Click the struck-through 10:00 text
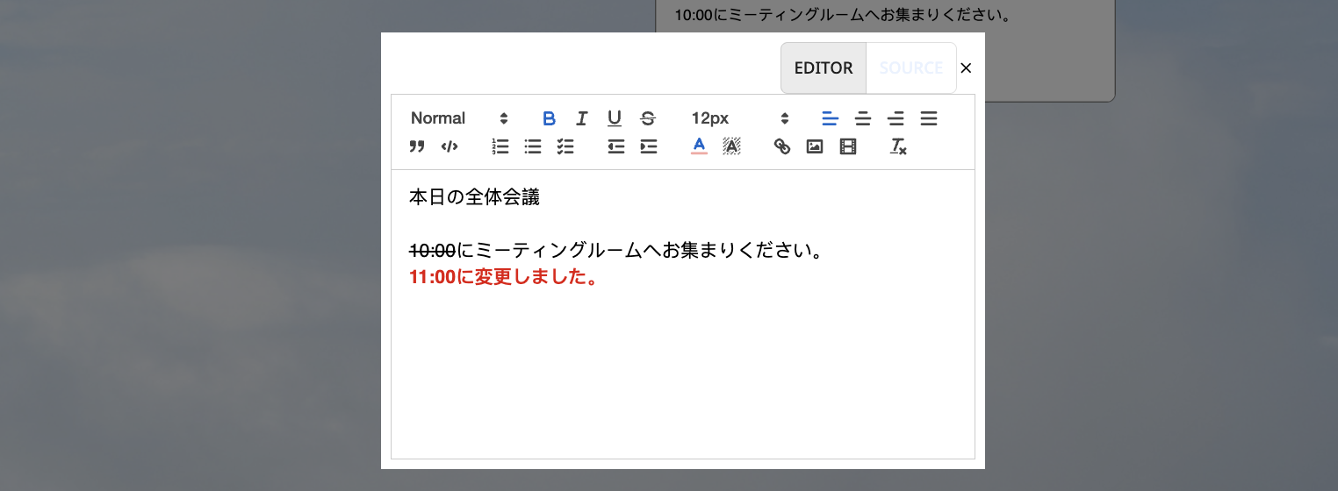Viewport: 1338px width, 491px height. coord(433,252)
